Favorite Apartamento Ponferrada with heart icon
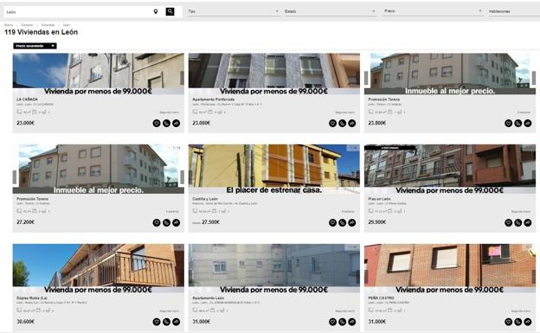Screen dimensions: 540x333 (332, 124)
